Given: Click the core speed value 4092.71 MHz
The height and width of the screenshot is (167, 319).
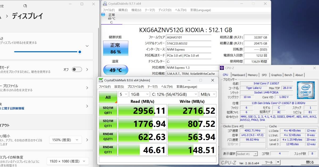Looking at the screenshot, I should [x=253, y=130].
